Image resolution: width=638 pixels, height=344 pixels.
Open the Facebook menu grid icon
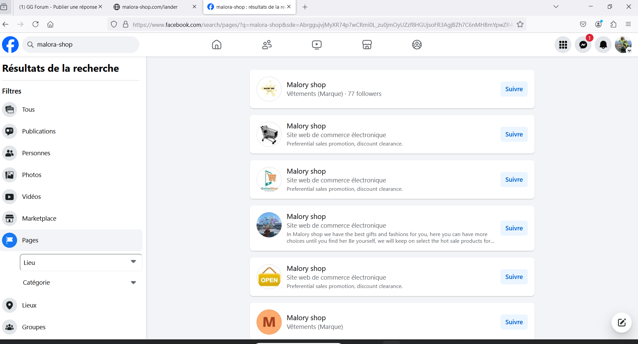[563, 45]
